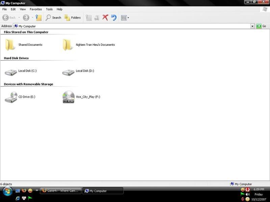Image resolution: width=270 pixels, height=202 pixels.
Task: Minimize the My Computer window
Action: (248, 2)
